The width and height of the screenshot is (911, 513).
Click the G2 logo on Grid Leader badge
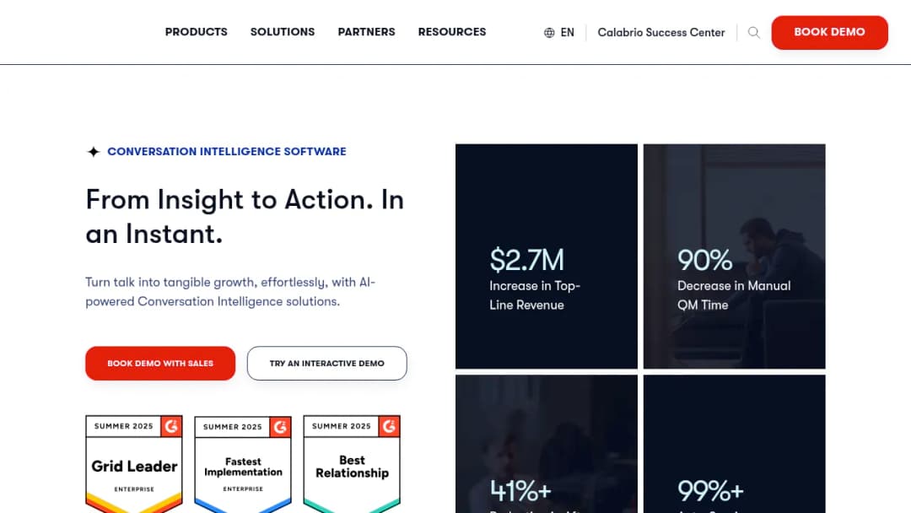click(171, 426)
